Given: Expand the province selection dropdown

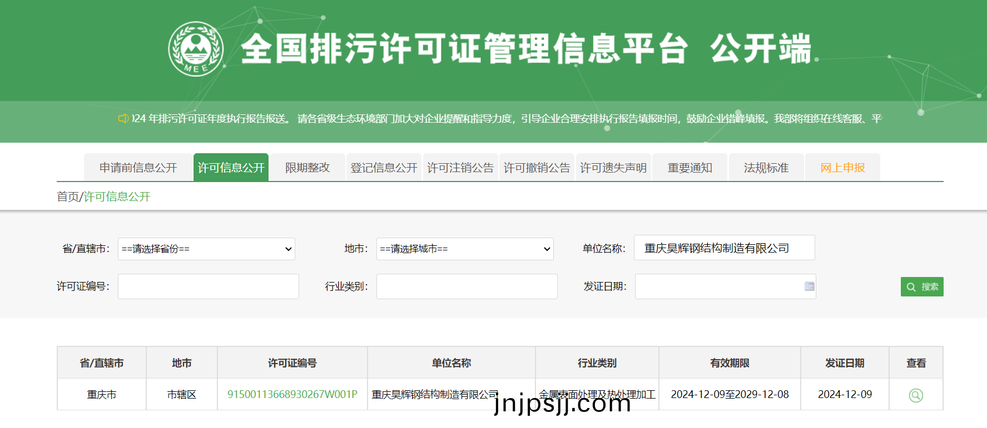Looking at the screenshot, I should (x=206, y=249).
